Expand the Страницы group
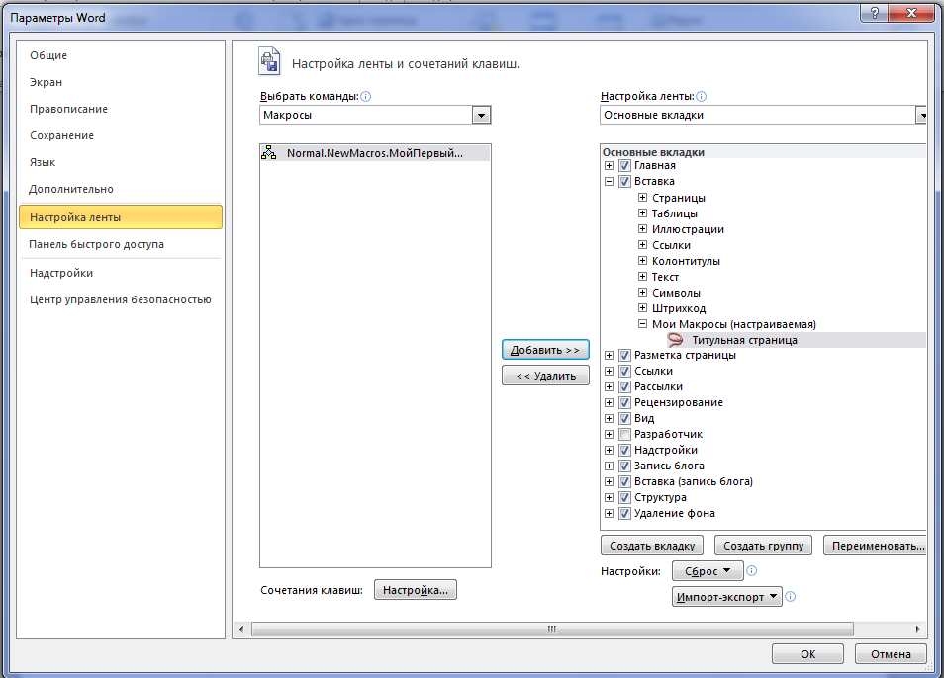The width and height of the screenshot is (944, 678). (x=642, y=197)
